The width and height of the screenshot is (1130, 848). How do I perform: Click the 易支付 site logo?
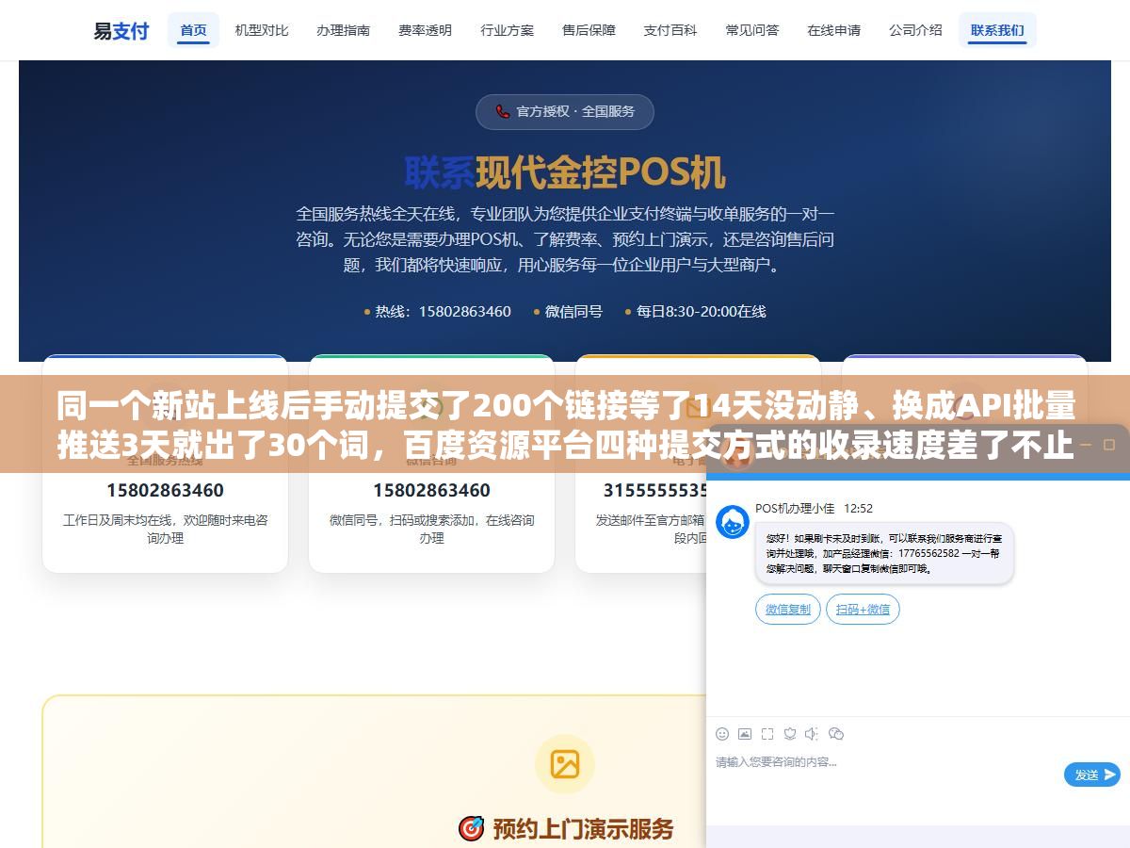coord(121,30)
